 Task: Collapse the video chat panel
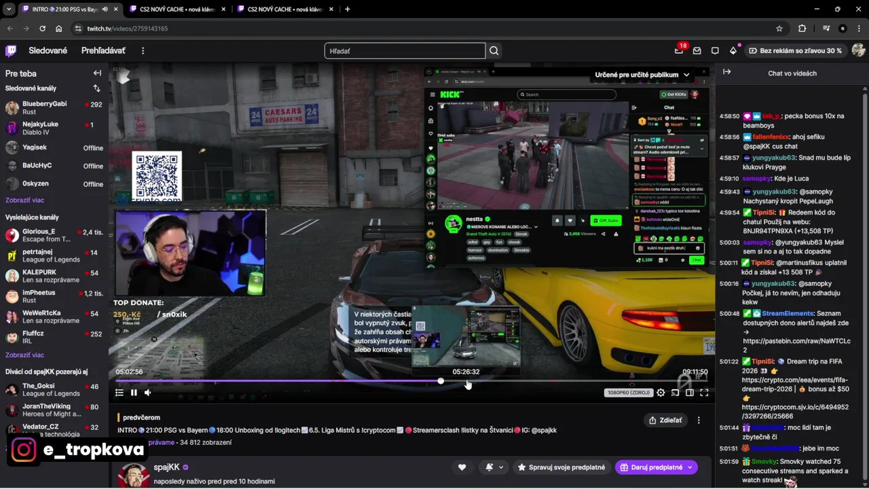pyautogui.click(x=726, y=72)
